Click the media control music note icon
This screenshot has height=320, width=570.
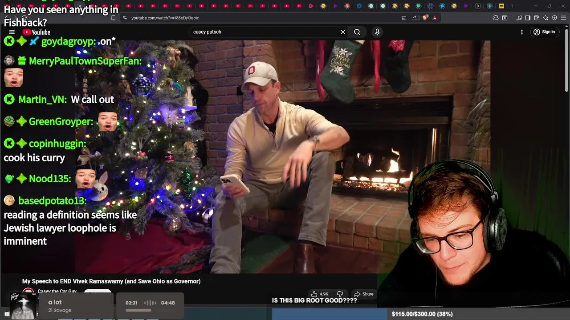click(519, 18)
